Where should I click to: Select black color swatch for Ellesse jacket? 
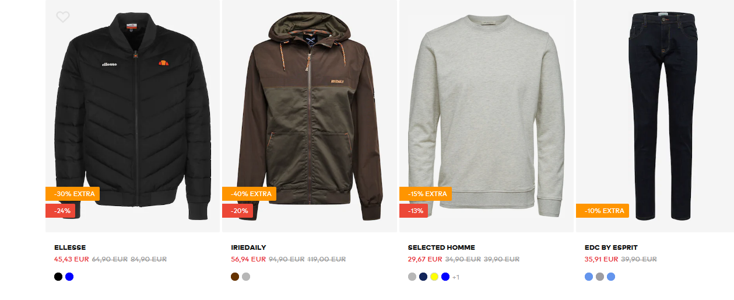point(58,277)
